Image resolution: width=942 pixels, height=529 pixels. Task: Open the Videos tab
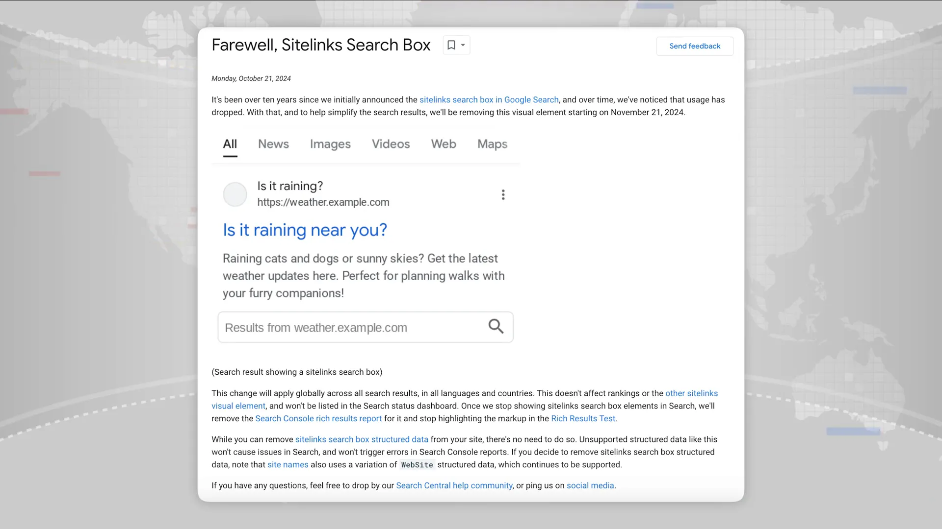pos(391,144)
